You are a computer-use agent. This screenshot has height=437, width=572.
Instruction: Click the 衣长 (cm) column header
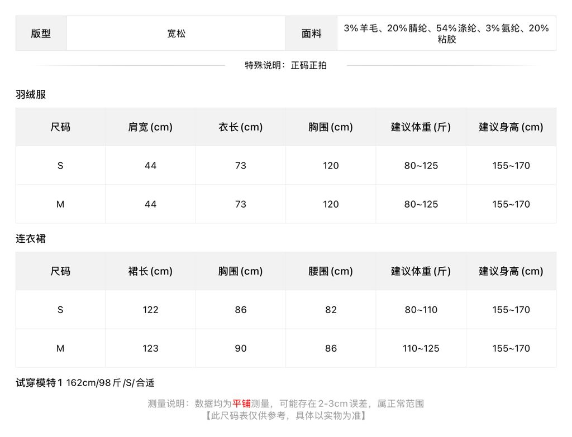[x=240, y=127]
